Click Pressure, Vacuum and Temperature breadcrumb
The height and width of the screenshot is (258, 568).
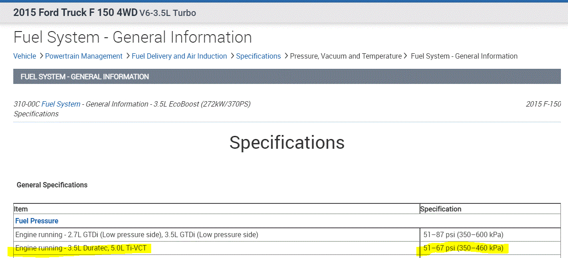346,56
